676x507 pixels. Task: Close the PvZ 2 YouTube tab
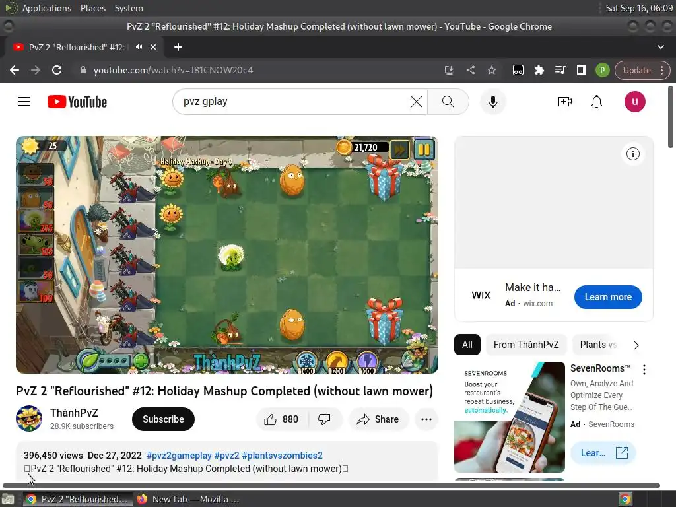153,47
